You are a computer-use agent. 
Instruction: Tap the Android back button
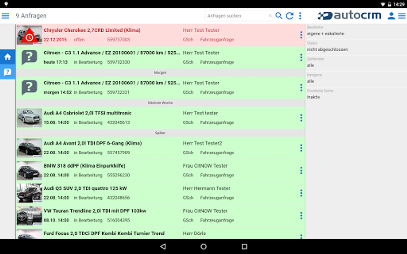[163, 246]
